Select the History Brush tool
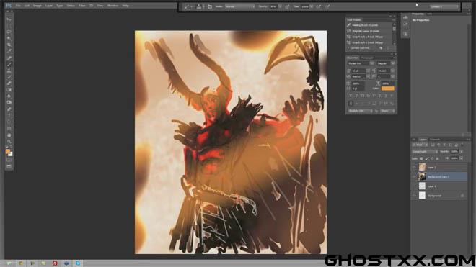The image size is (476, 267). click(x=9, y=77)
